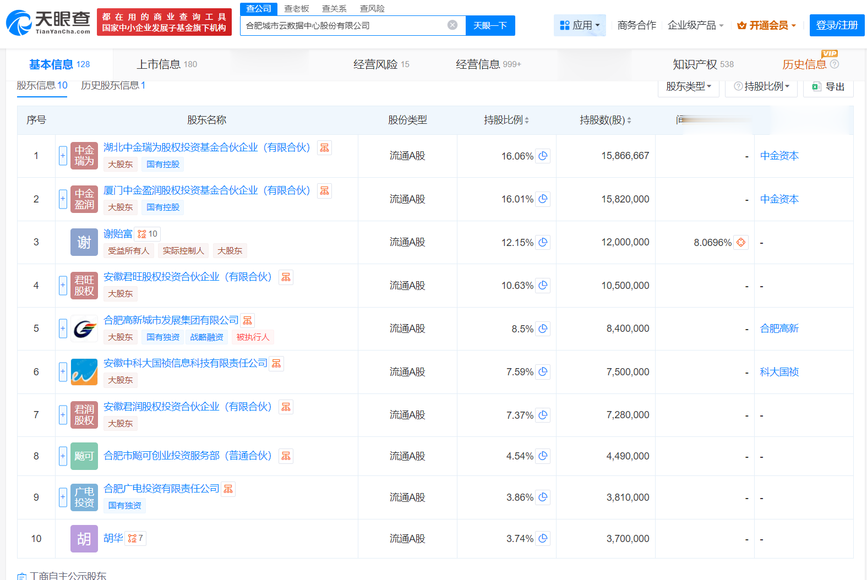The width and height of the screenshot is (867, 580).
Task: Click the 天眼一下 search button
Action: [x=490, y=25]
